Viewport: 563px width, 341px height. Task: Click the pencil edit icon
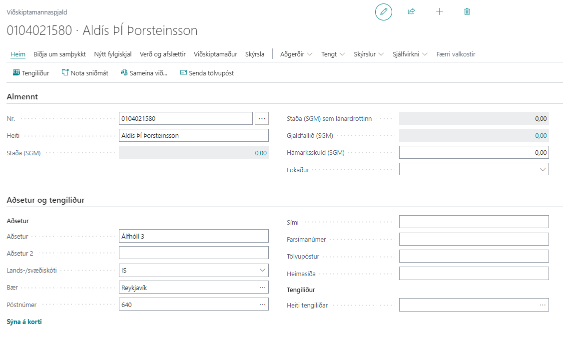384,11
